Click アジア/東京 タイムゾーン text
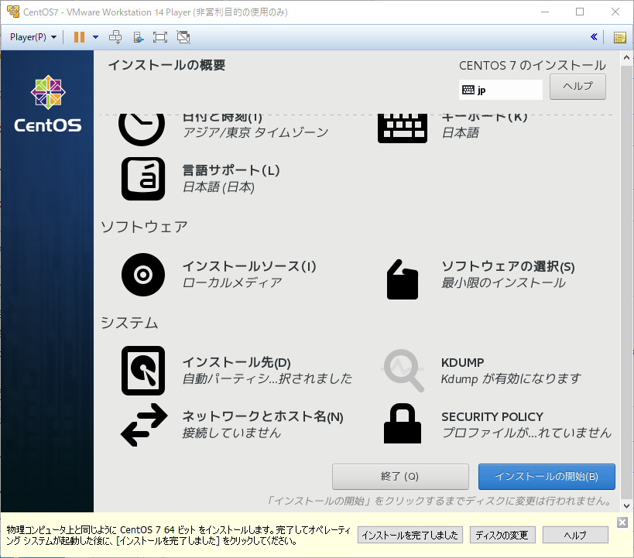The width and height of the screenshot is (634, 558). pyautogui.click(x=255, y=132)
